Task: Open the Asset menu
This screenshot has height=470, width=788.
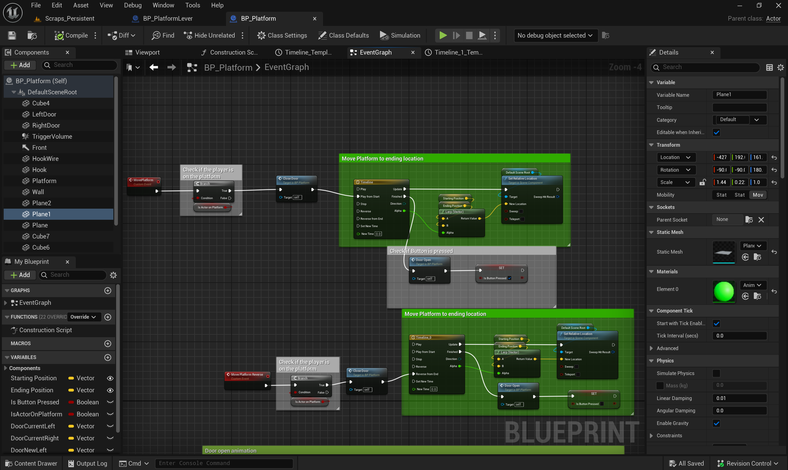Action: tap(81, 5)
